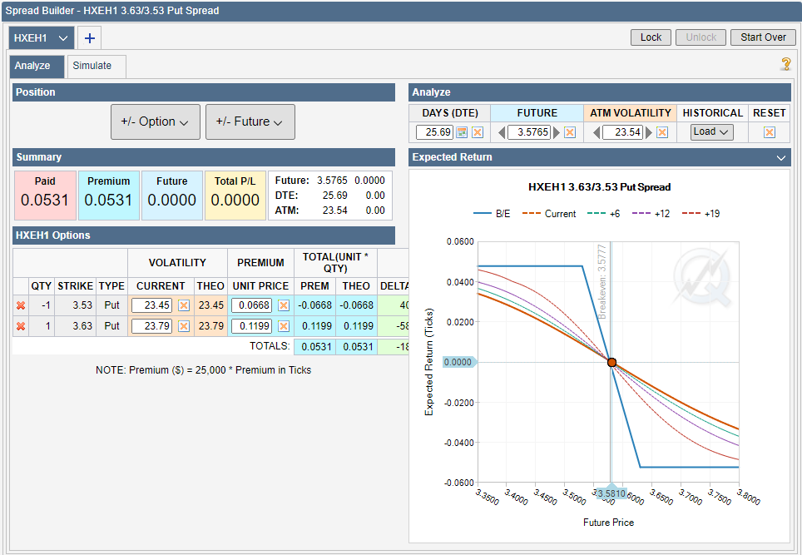Toggle the B/E series in chart legend
Image resolution: width=802 pixels, height=555 pixels.
[x=493, y=214]
